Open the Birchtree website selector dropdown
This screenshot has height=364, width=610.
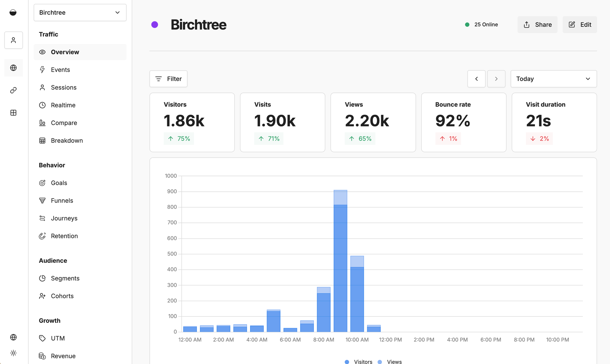[80, 12]
